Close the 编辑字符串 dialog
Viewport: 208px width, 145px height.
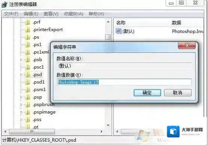click(x=187, y=46)
